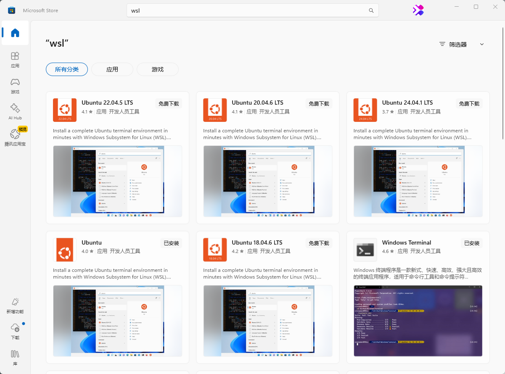
Task: Click the 筛选器 label
Action: click(458, 44)
